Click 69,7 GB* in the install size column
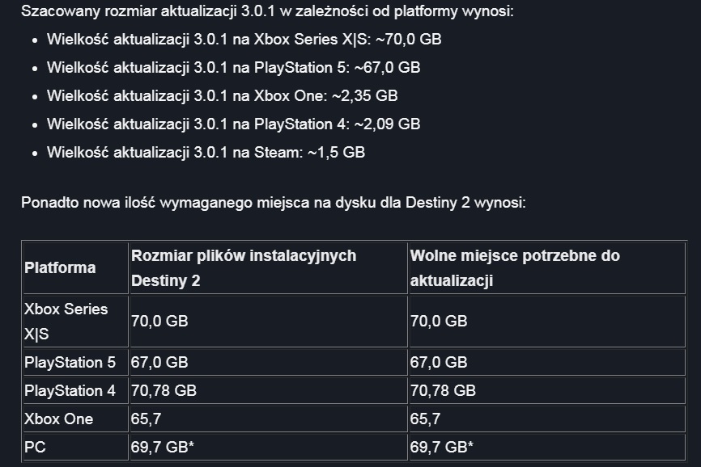Image resolution: width=701 pixels, height=467 pixels. point(162,447)
